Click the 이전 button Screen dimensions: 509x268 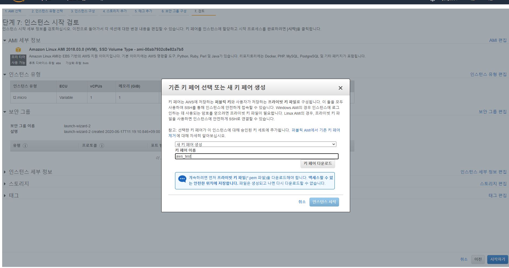[x=478, y=259]
